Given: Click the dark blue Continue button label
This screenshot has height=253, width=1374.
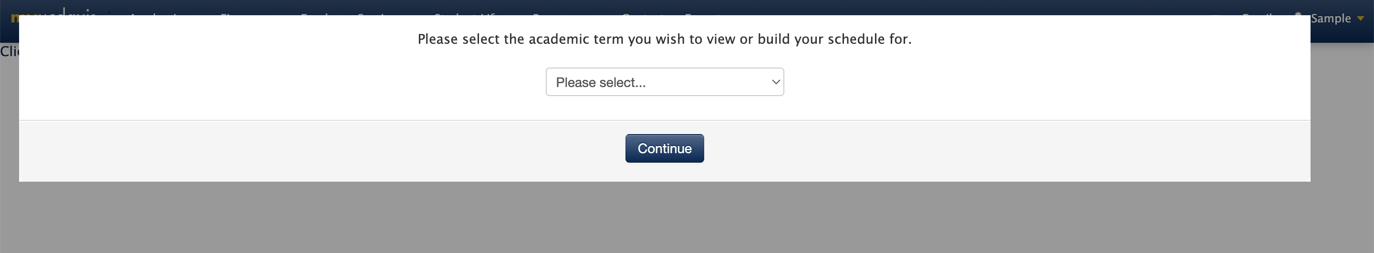Looking at the screenshot, I should point(665,148).
